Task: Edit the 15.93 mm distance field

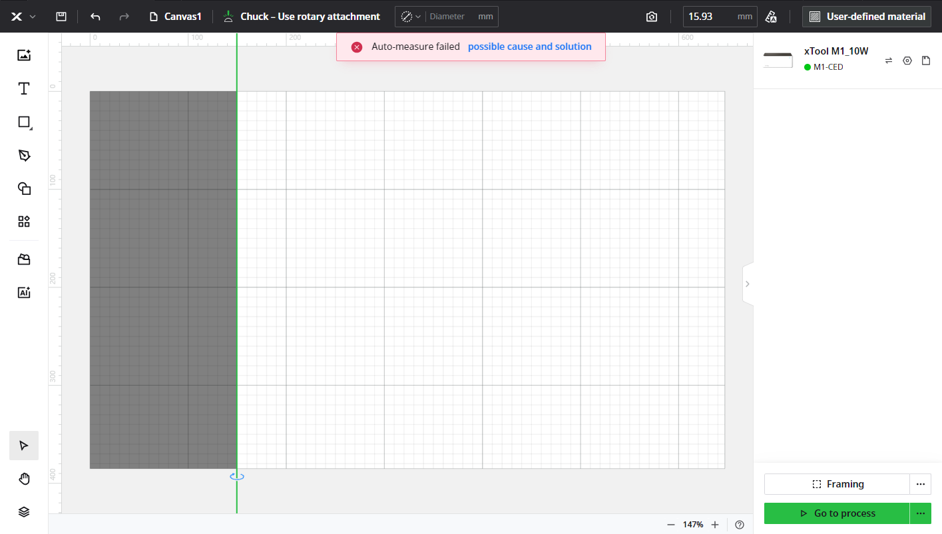Action: 720,17
